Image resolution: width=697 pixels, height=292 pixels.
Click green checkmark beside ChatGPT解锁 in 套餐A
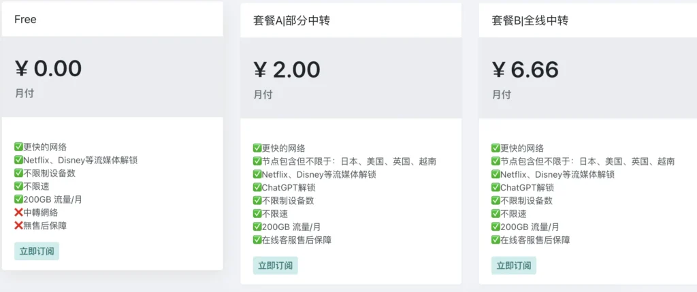click(257, 188)
